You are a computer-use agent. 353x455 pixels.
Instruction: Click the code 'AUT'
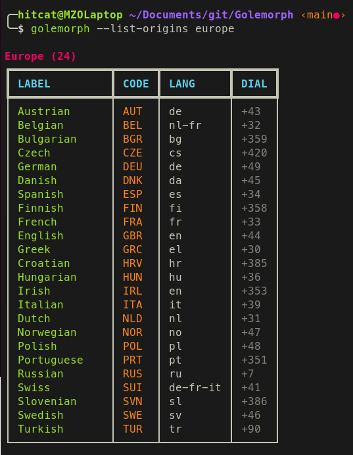pos(133,111)
